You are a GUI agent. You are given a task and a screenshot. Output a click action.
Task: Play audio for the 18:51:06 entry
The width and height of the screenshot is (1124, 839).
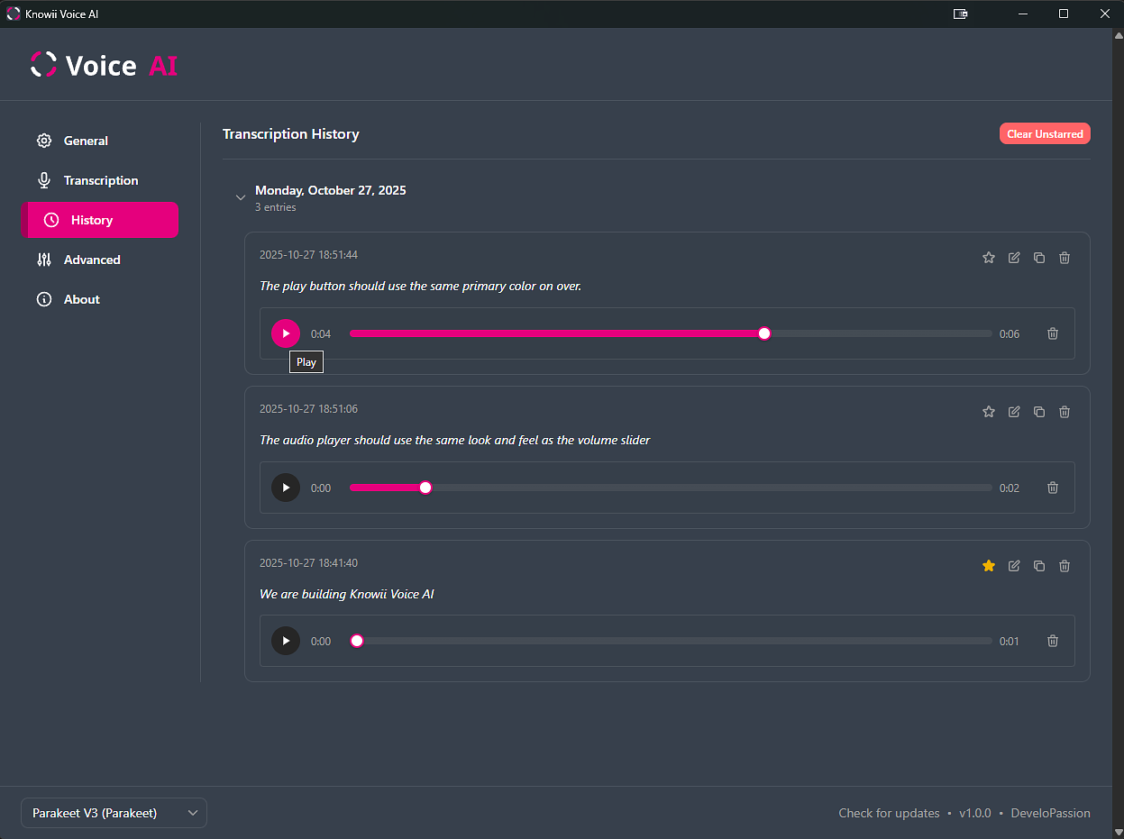coord(286,488)
